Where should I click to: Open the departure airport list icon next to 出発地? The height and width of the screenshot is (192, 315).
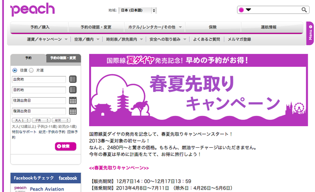(x=73, y=79)
